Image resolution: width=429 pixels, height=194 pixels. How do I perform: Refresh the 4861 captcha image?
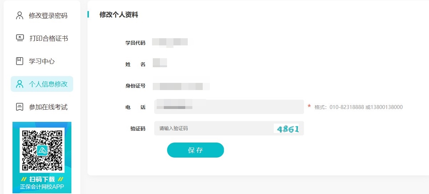click(287, 129)
